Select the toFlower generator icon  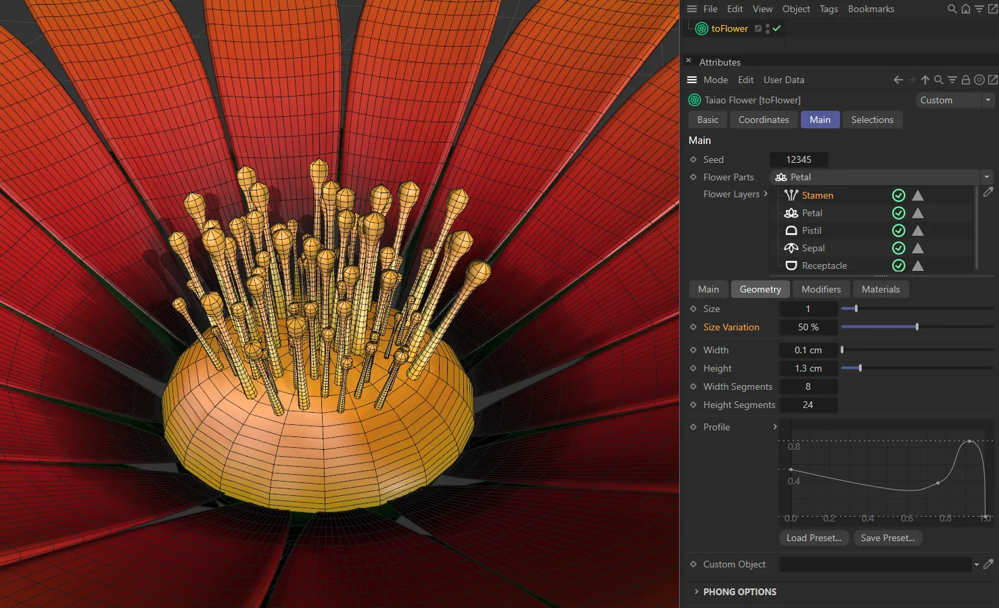coord(701,28)
